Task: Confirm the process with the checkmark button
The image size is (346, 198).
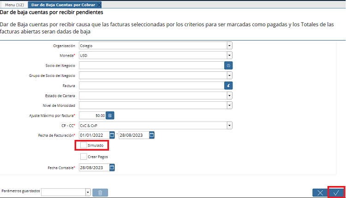Action: click(336, 192)
